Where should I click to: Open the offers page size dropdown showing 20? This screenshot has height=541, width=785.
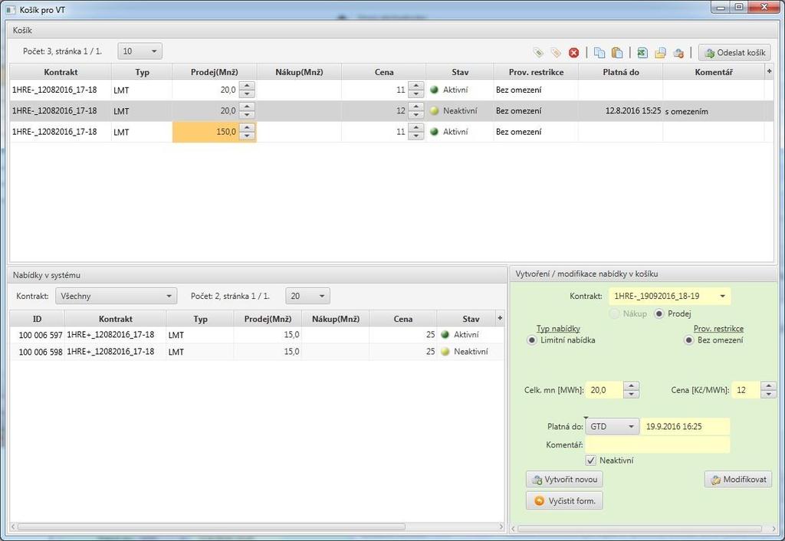click(307, 297)
